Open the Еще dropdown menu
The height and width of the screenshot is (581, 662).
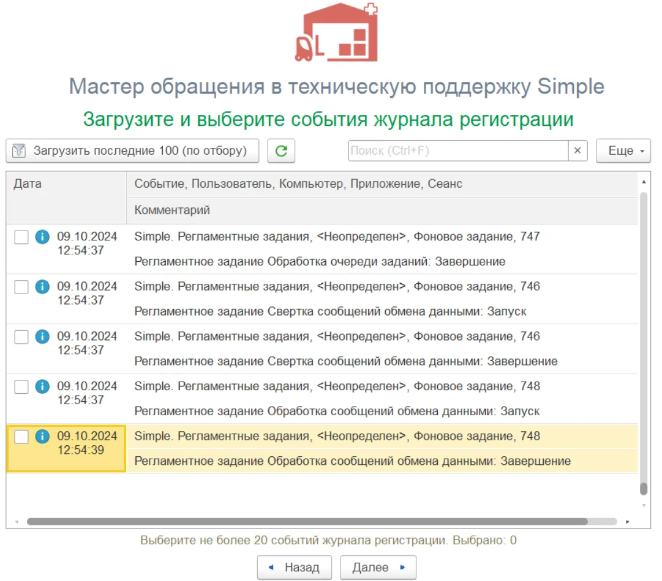[623, 150]
